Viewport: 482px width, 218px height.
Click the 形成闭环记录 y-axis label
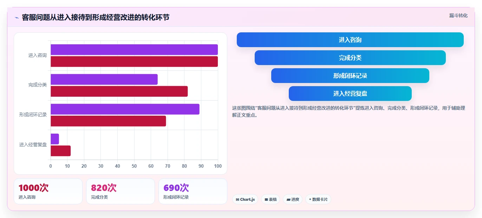click(x=33, y=115)
